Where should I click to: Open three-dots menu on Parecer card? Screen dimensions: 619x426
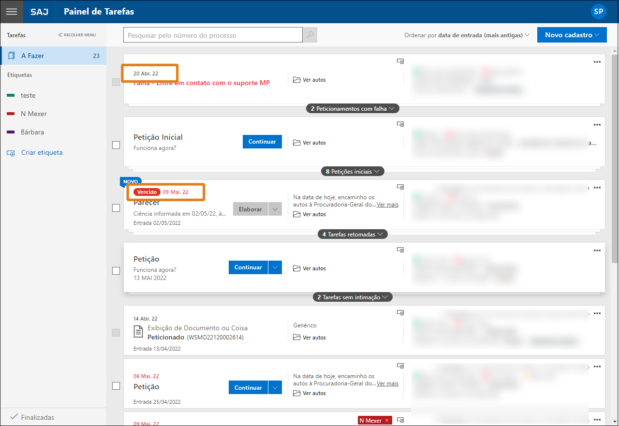point(597,188)
